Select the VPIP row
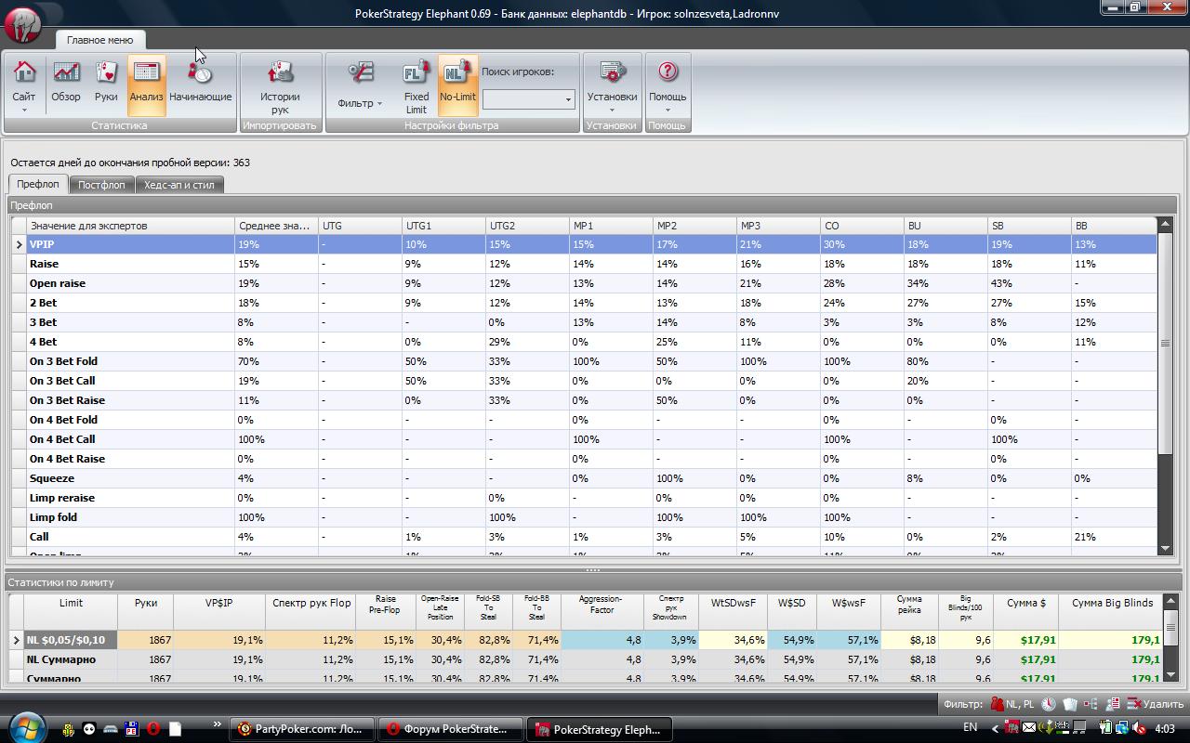Screen dimensions: 1190x743 (x=584, y=244)
